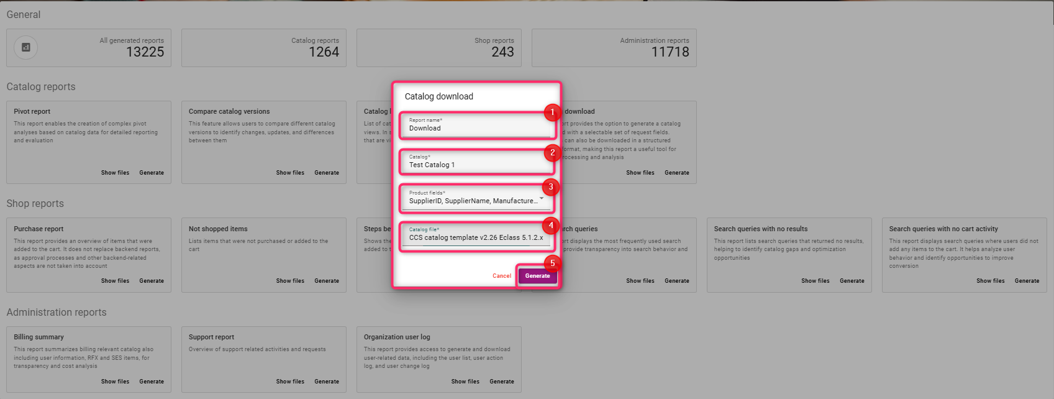Click the chart icon in All generated reports

[26, 47]
